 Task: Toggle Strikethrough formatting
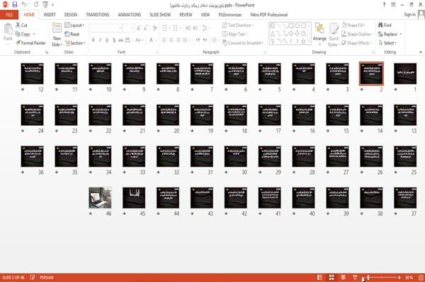(x=121, y=40)
